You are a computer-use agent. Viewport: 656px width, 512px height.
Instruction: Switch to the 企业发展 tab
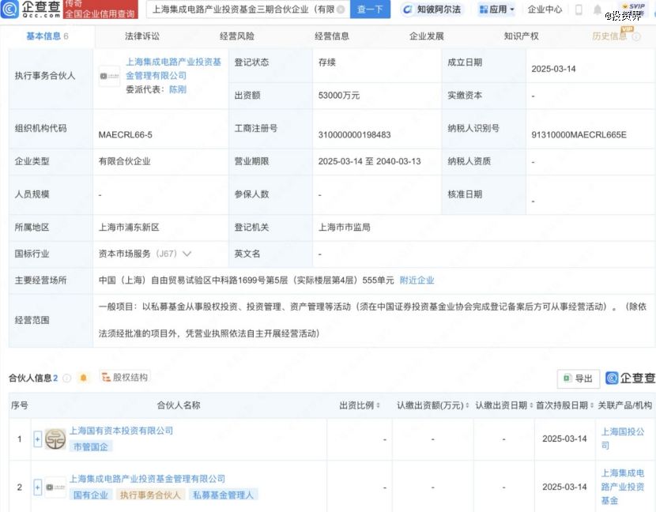[426, 36]
